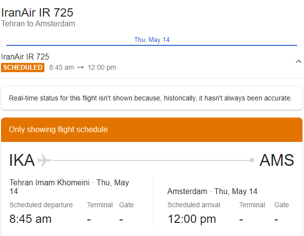Select the Thu, May 14 date tab
The width and height of the screenshot is (304, 236).
(x=152, y=40)
